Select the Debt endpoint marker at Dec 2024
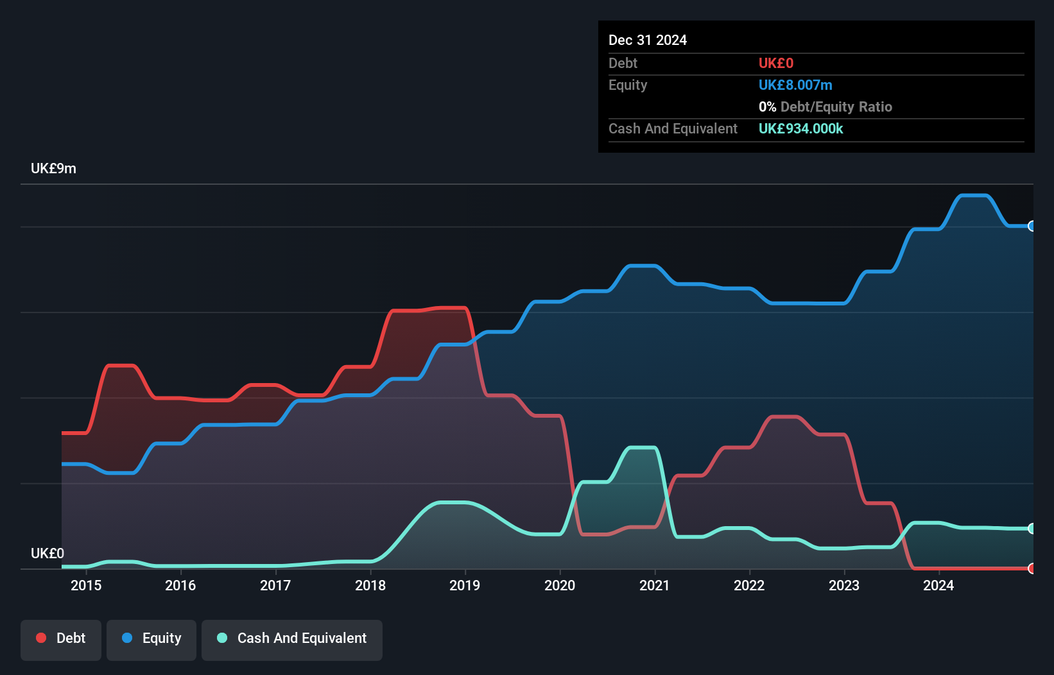1054x675 pixels. (x=1032, y=568)
